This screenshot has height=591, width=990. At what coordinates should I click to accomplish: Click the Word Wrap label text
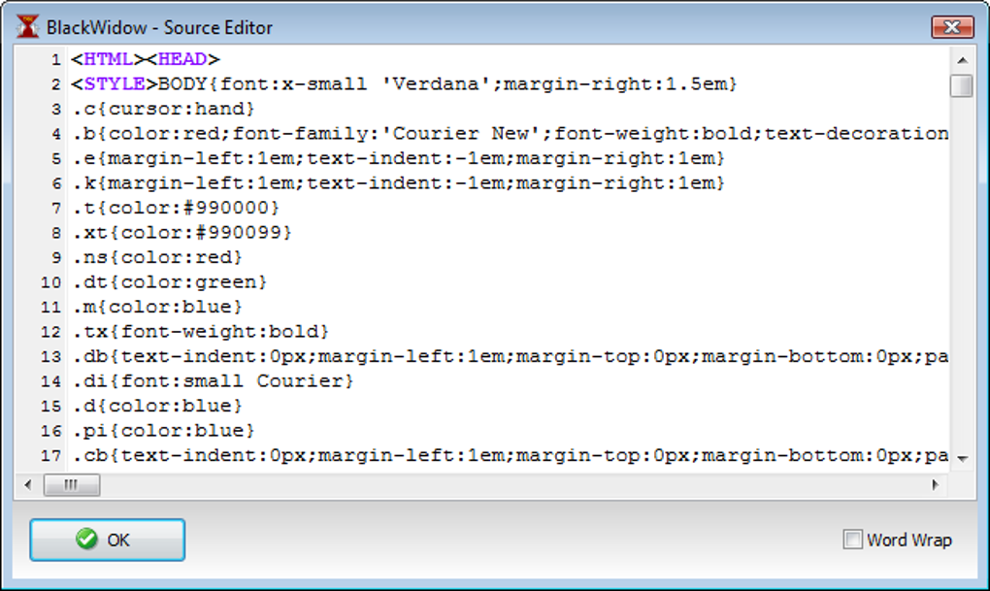point(909,541)
